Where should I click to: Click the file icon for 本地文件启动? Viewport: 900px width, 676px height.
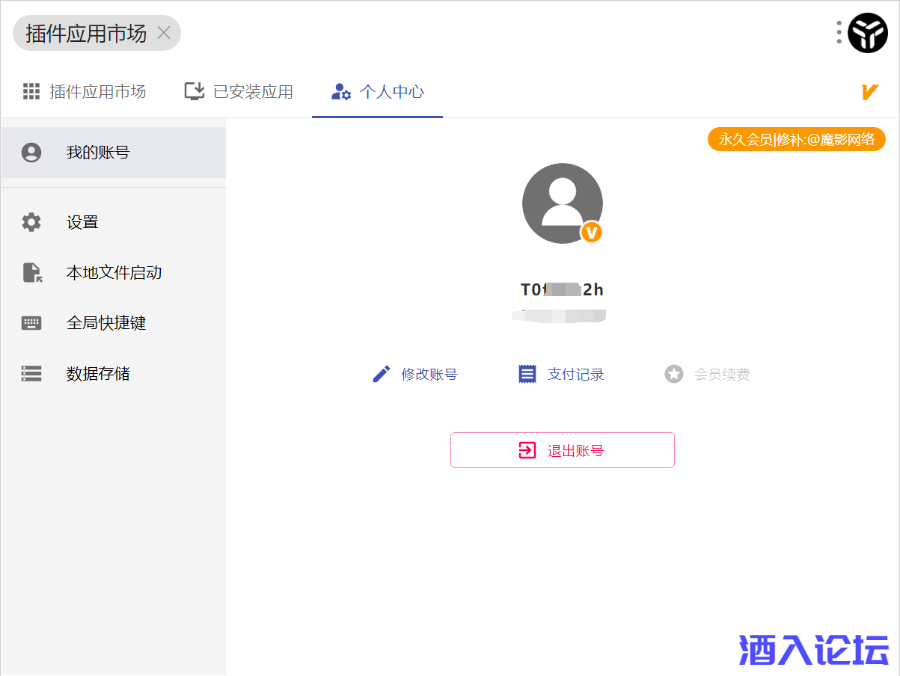(x=31, y=273)
